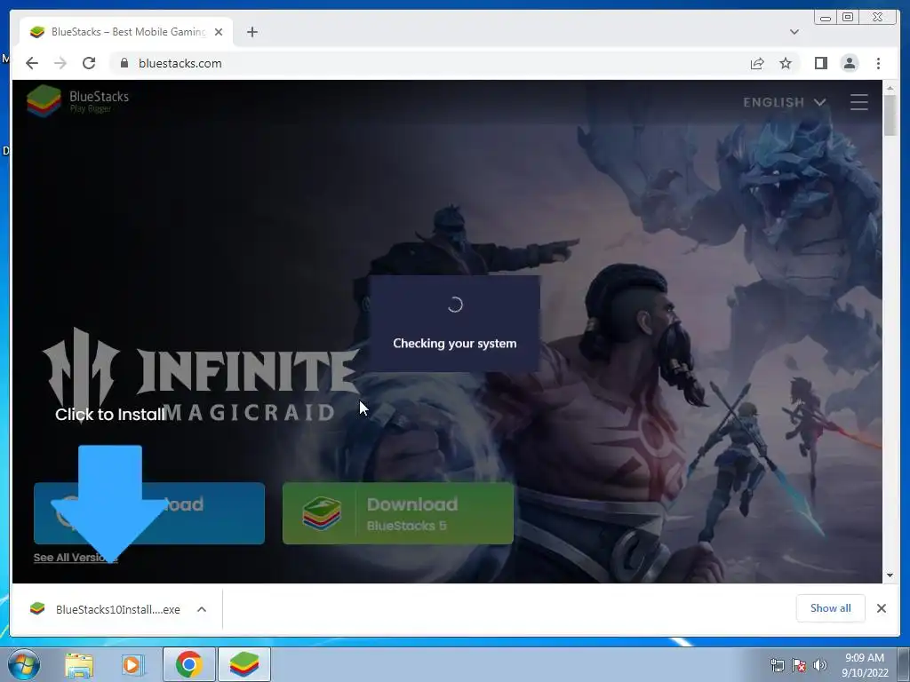This screenshot has height=682, width=910.
Task: Open the hamburger menu on BlueStacks site
Action: click(x=859, y=102)
